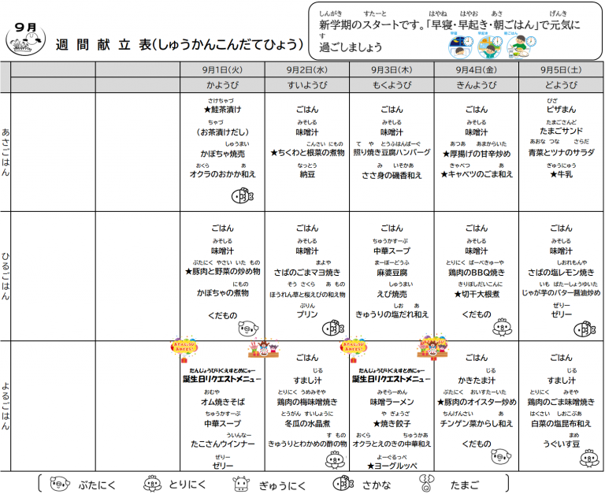This screenshot has height=494, width=605.
Task: Click the fish icon in Tuesday's breakfast cell
Action: coord(243,196)
